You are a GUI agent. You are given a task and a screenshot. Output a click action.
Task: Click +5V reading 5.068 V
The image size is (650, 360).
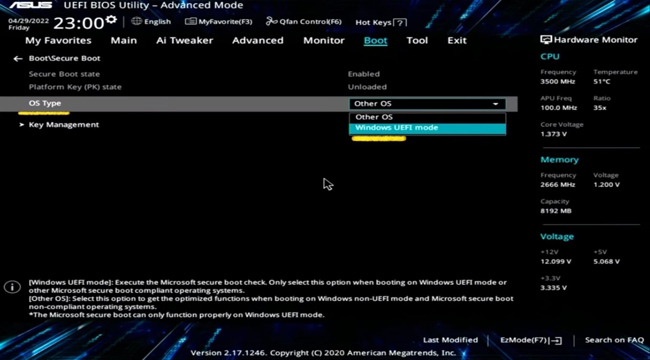(606, 262)
